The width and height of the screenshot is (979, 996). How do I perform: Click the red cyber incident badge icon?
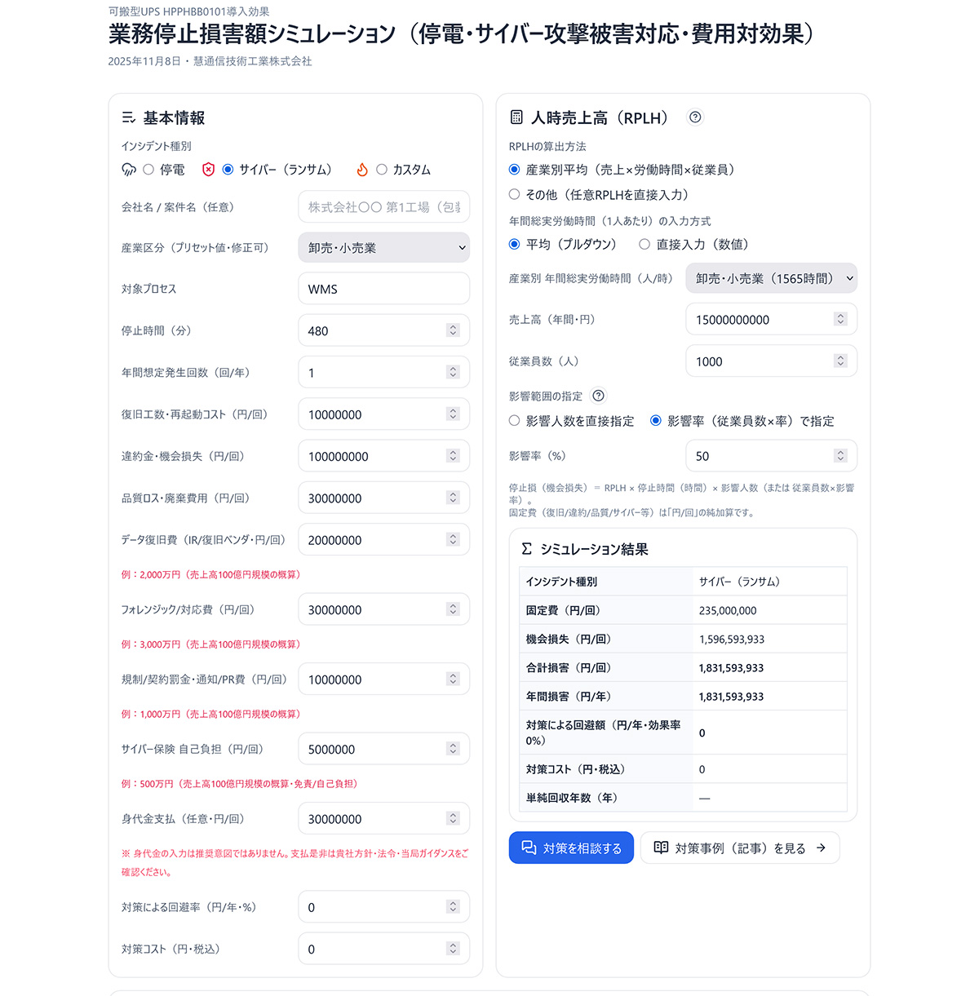pos(209,169)
